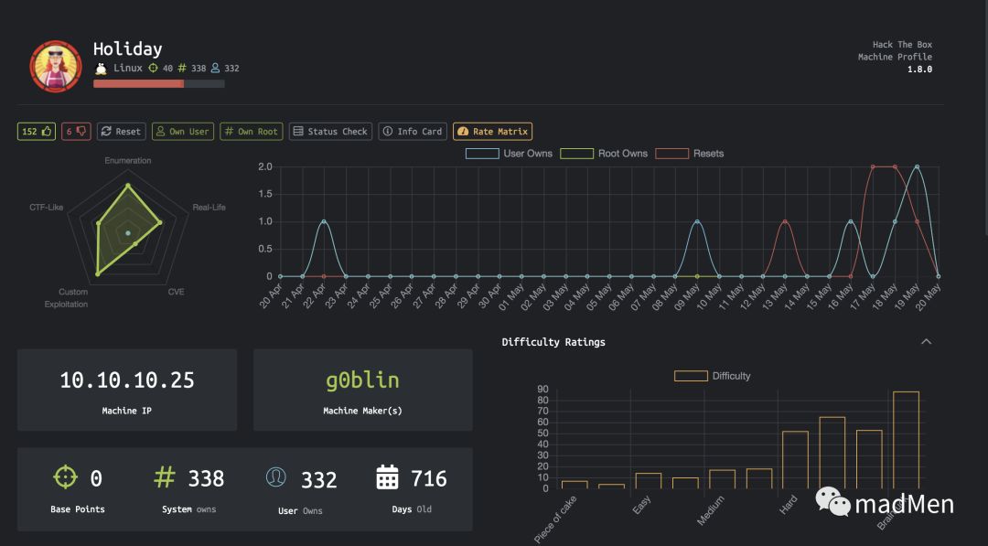This screenshot has width=988, height=546.
Task: Open the Rate Matrix panel
Action: click(x=493, y=131)
